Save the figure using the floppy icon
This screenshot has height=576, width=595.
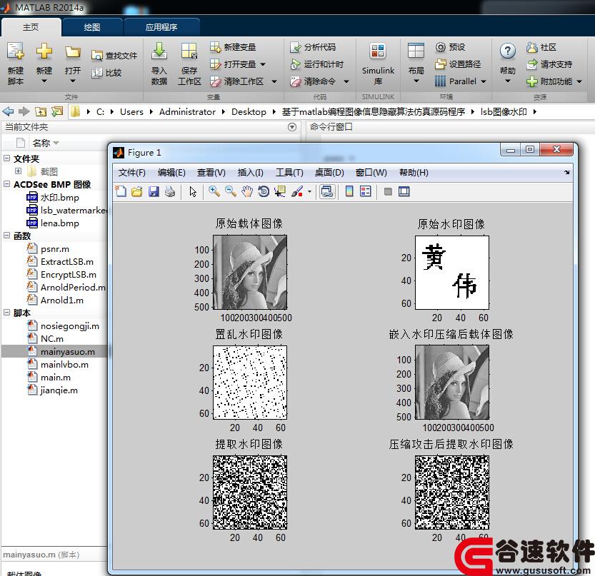click(154, 191)
